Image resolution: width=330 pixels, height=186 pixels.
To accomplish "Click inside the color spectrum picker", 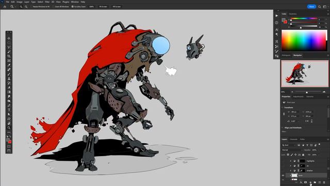I will point(304,40).
